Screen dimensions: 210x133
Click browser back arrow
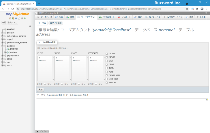[x=3, y=9]
